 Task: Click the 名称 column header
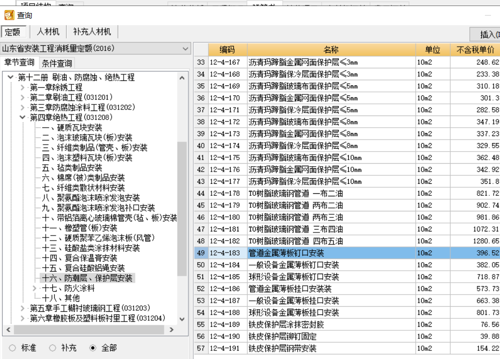331,49
